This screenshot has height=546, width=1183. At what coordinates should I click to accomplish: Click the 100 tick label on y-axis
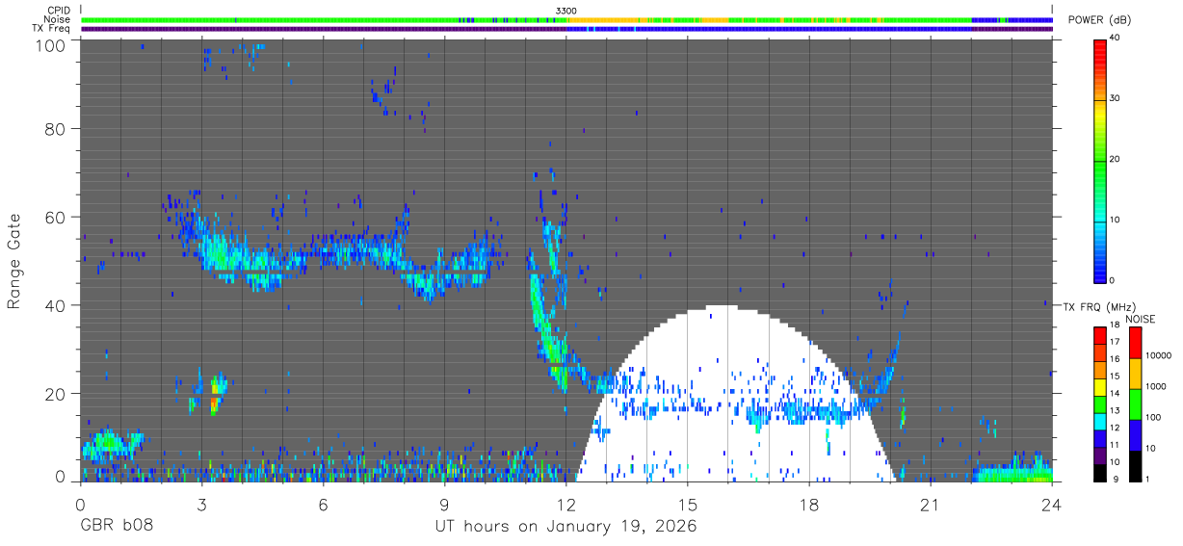50,44
